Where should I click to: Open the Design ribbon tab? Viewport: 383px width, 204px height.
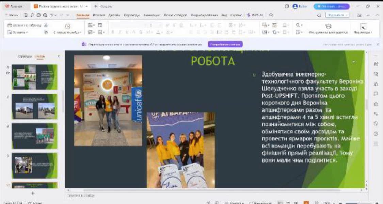coord(114,15)
